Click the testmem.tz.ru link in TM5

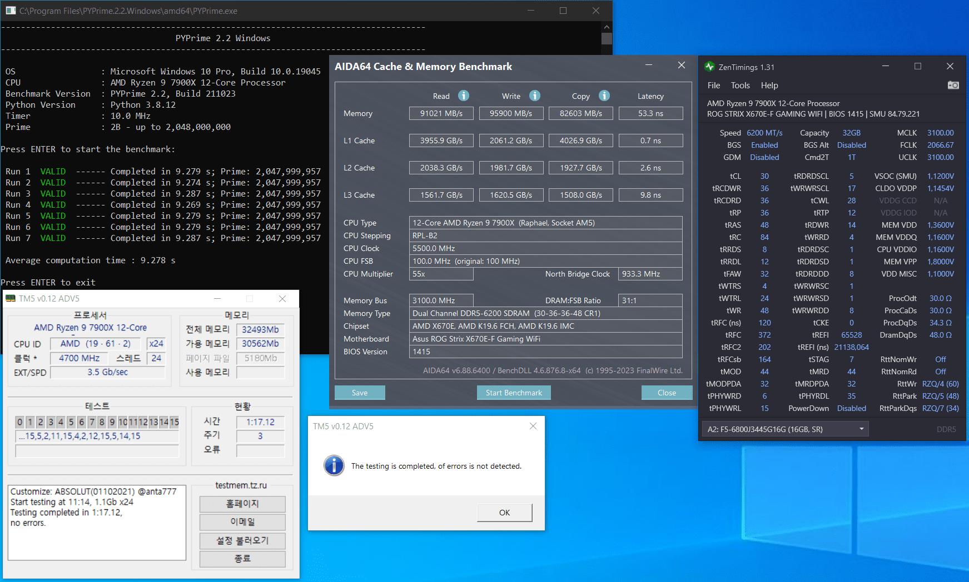click(x=241, y=485)
